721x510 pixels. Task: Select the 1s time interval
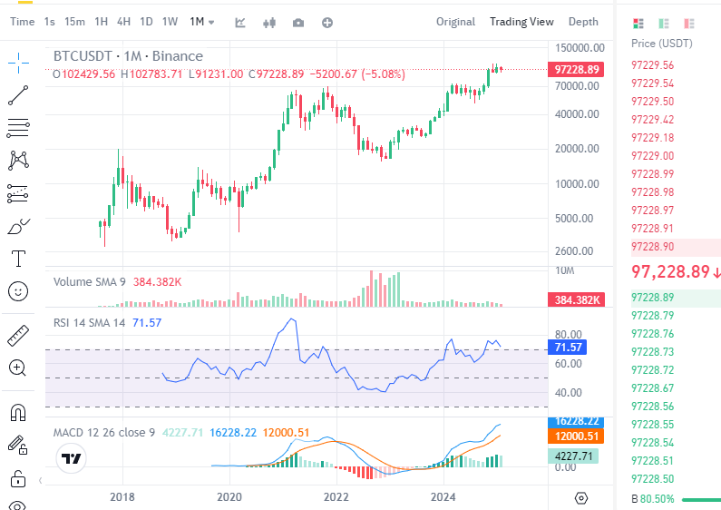[x=50, y=22]
